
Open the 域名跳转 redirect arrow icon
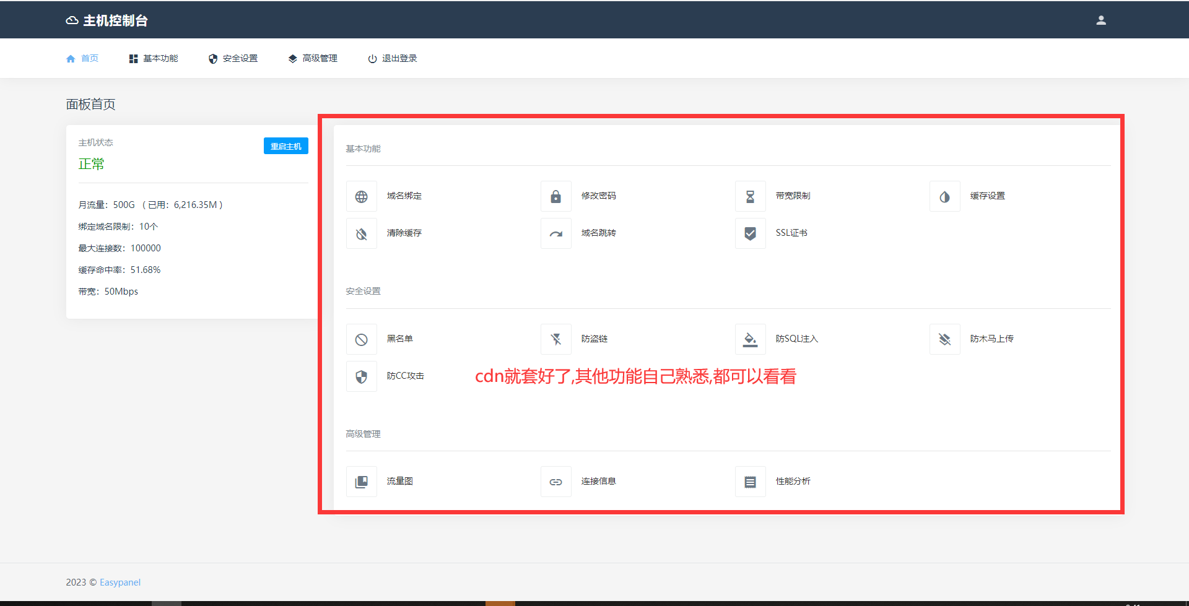pos(556,234)
